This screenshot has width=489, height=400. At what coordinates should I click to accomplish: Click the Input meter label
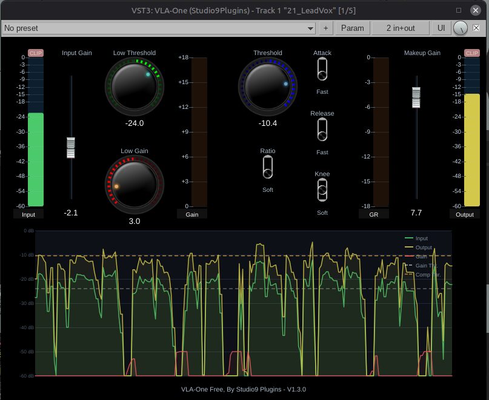(28, 215)
